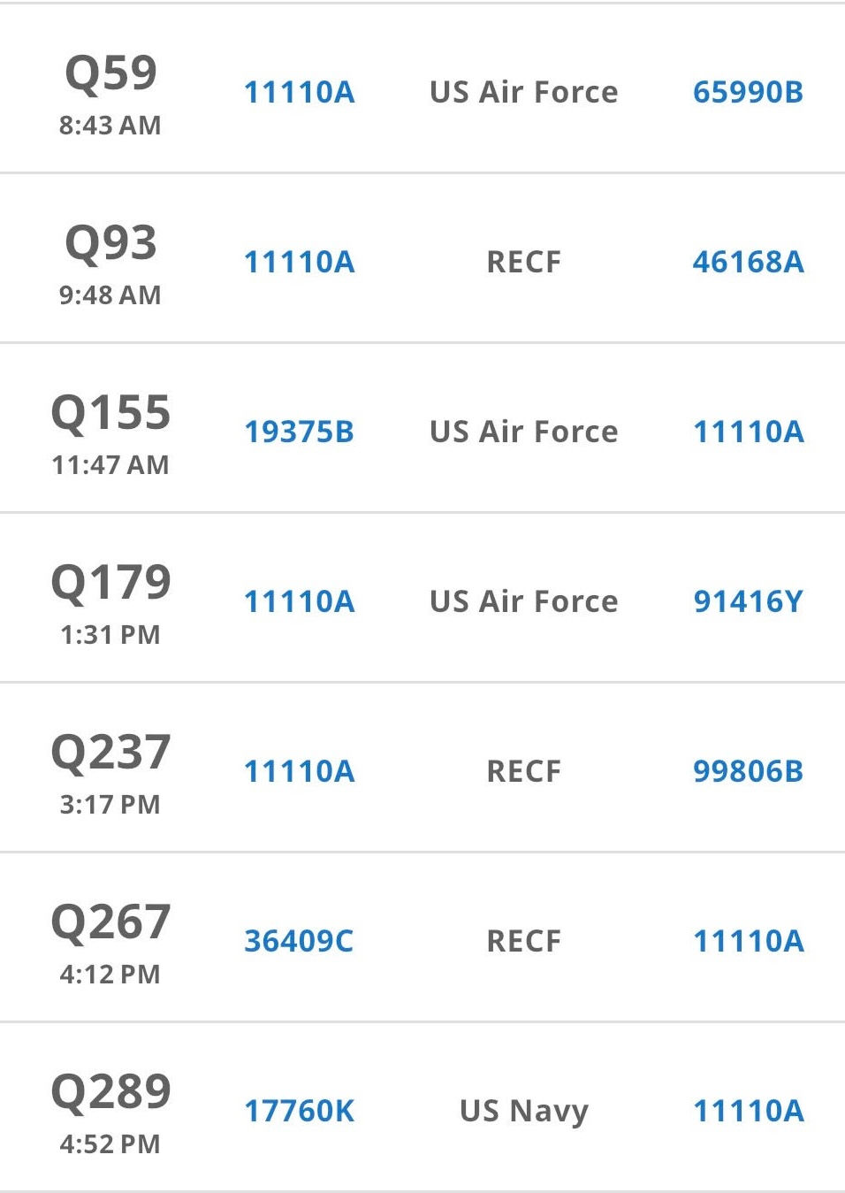Select team 17760K in match Q289
Image resolution: width=845 pixels, height=1193 pixels.
pyautogui.click(x=299, y=1111)
